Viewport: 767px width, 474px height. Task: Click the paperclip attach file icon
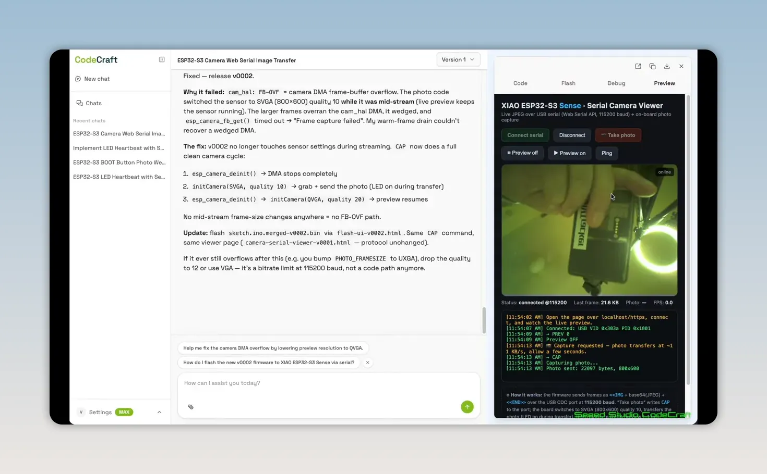point(190,407)
